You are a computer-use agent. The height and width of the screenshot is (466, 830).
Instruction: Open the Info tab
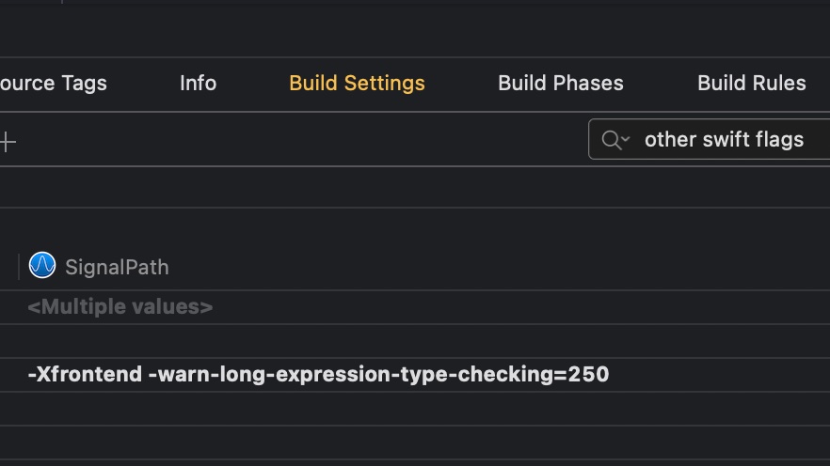point(198,83)
